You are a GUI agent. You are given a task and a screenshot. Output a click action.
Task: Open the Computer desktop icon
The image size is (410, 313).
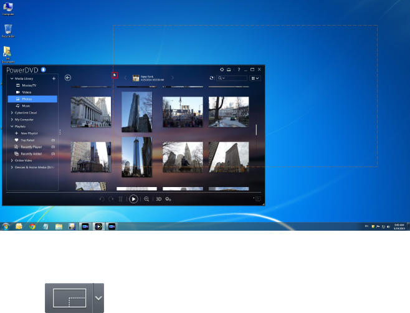(x=8, y=9)
